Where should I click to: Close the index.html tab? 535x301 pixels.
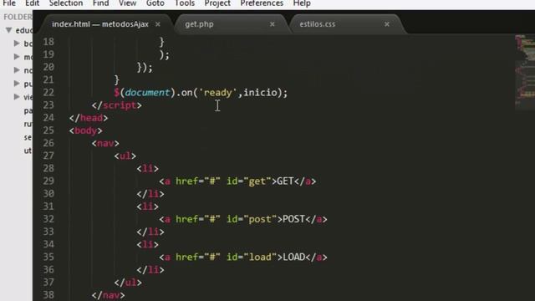pos(158,24)
